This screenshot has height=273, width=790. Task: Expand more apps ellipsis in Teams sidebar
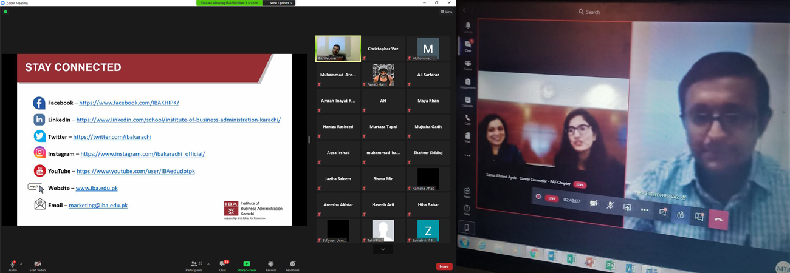(468, 155)
